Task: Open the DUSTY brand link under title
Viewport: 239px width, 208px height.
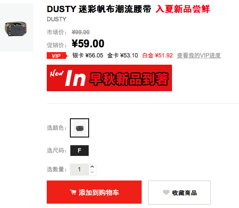Action: click(x=56, y=19)
